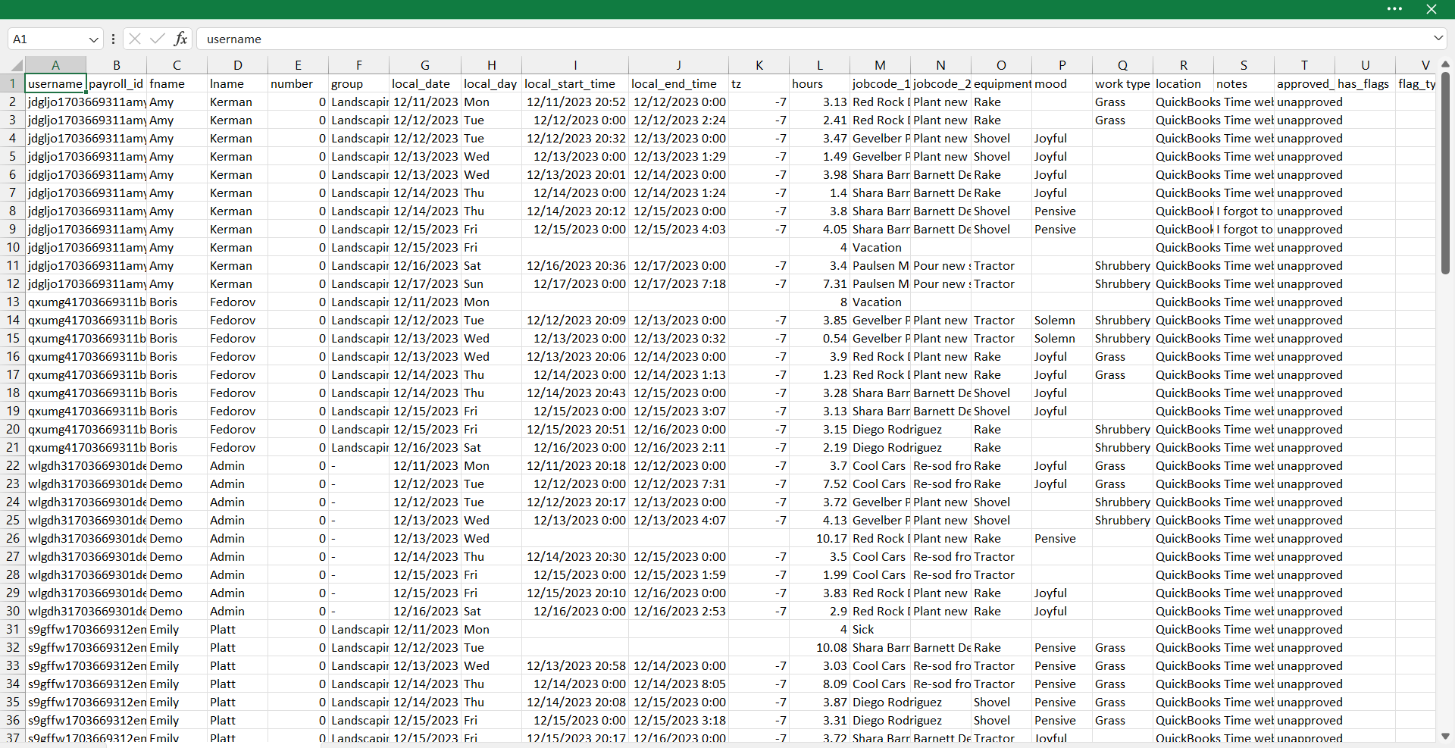Select column R header
This screenshot has height=748, width=1455.
(1183, 65)
